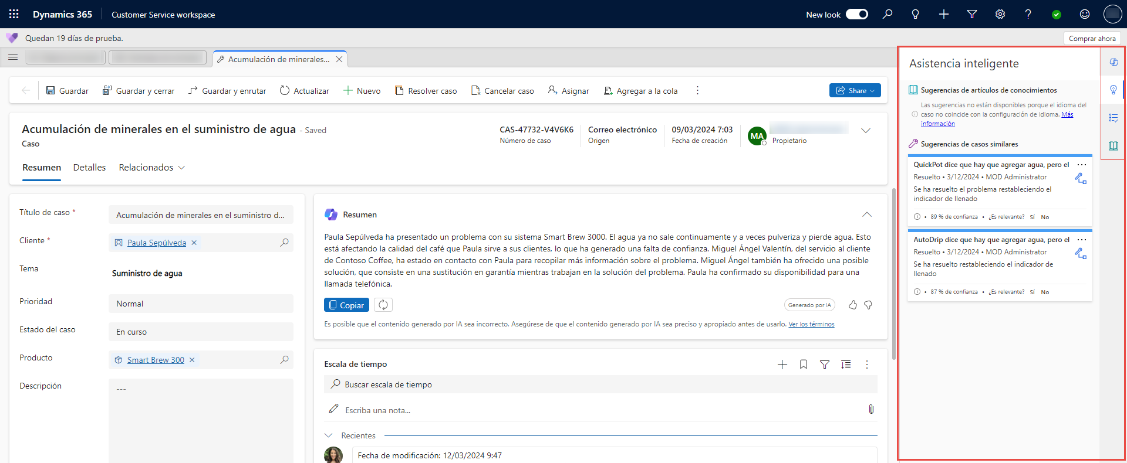The width and height of the screenshot is (1127, 463).
Task: Click Guardar y cerrar
Action: click(x=139, y=91)
